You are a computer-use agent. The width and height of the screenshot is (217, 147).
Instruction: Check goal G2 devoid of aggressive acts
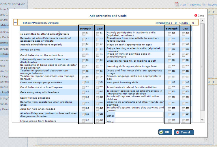(x=98, y=39)
